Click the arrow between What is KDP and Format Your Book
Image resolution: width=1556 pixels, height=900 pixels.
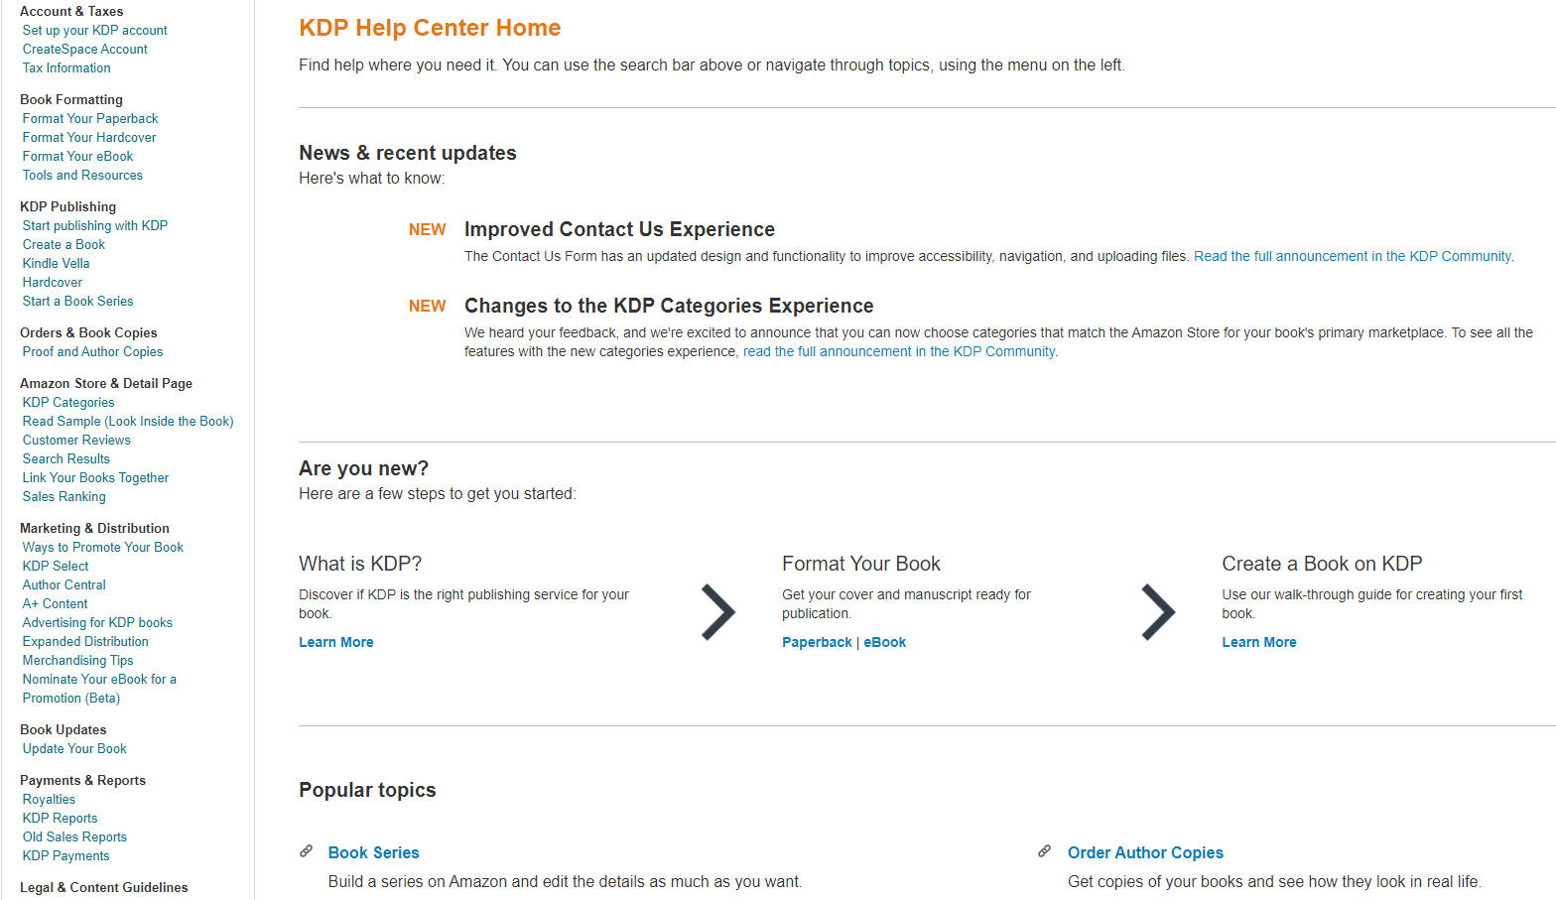(718, 611)
